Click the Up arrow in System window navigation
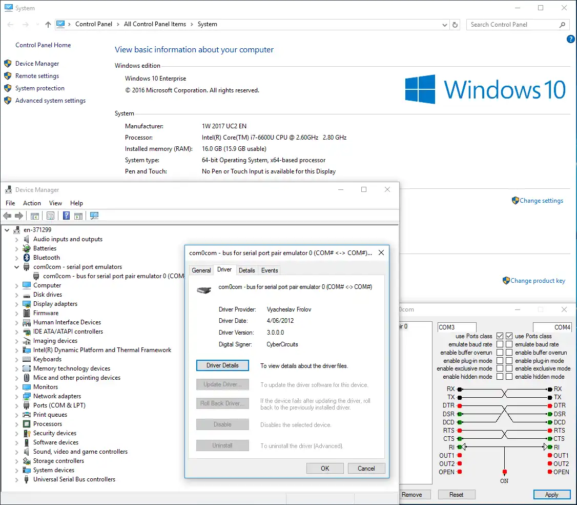Image resolution: width=577 pixels, height=505 pixels. (48, 24)
